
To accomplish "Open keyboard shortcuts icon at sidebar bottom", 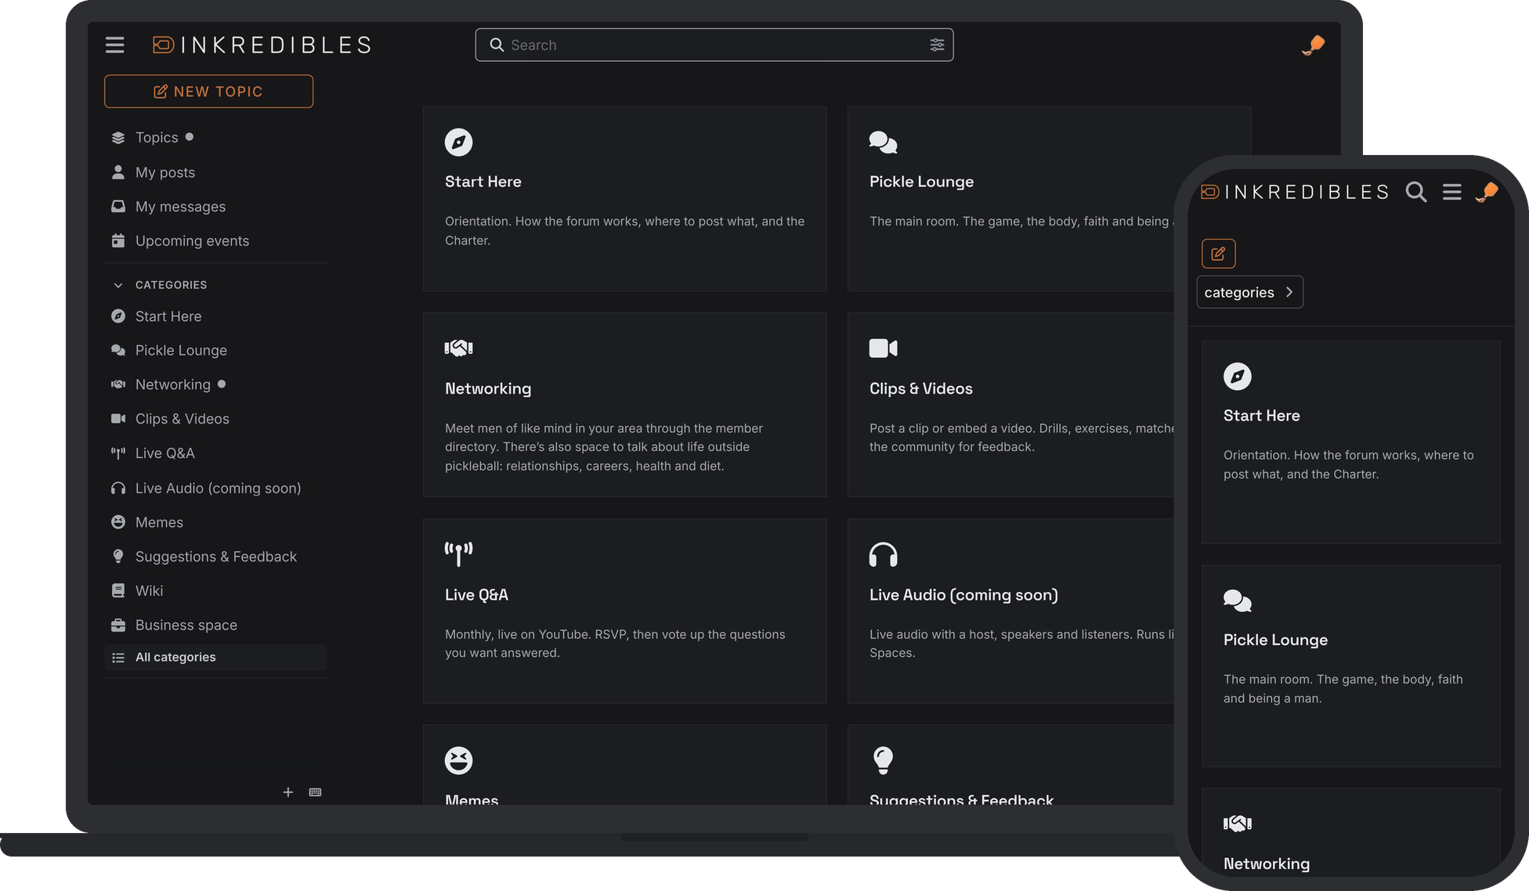I will pyautogui.click(x=315, y=792).
